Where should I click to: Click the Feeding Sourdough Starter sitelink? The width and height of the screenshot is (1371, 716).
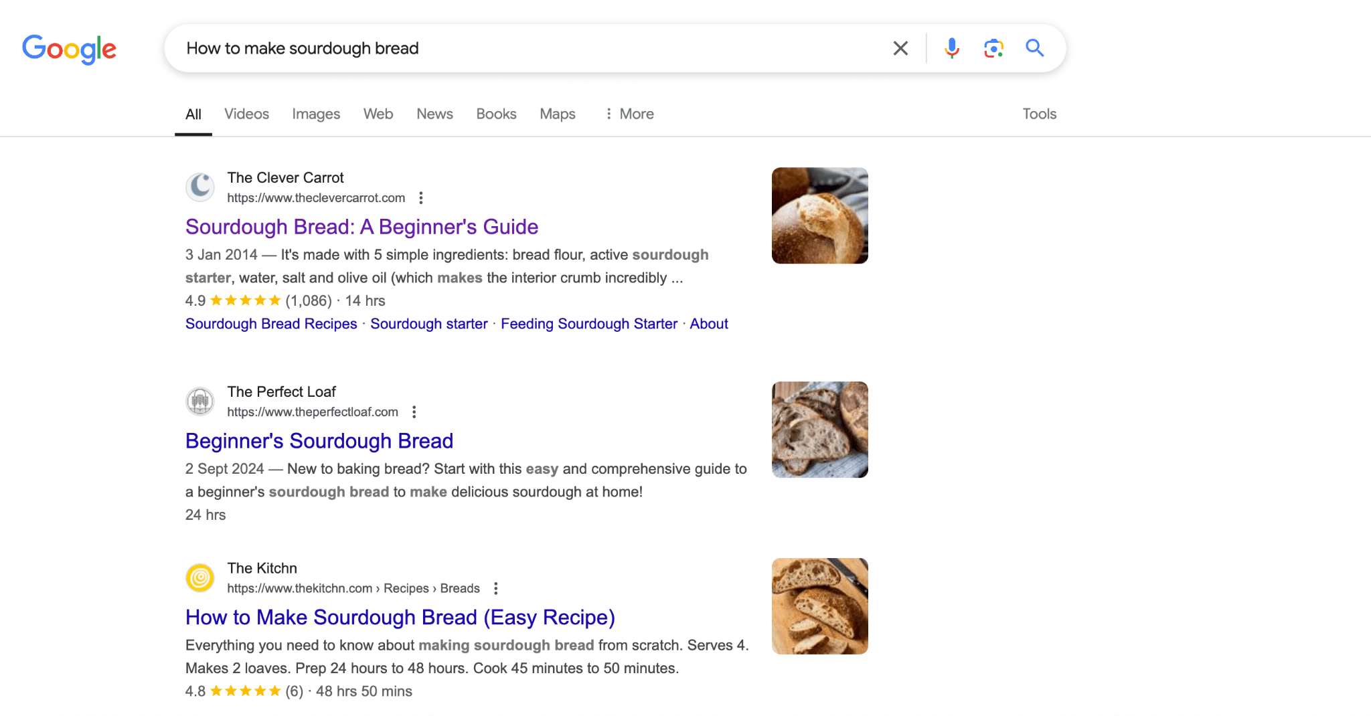pyautogui.click(x=589, y=323)
